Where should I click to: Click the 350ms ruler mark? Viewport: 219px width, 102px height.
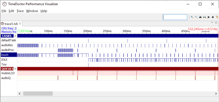click(146, 31)
